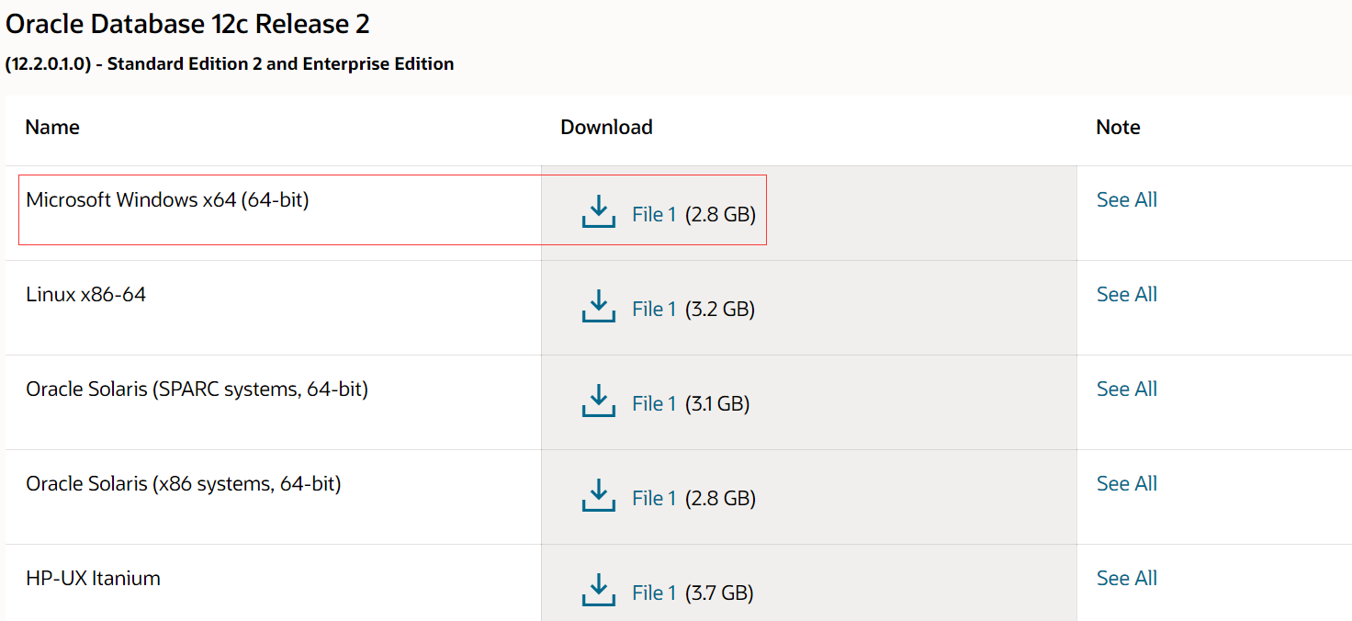Select the Microsoft Windows x64 (64-bit) name
Screen dimensions: 1352x621
click(x=167, y=199)
